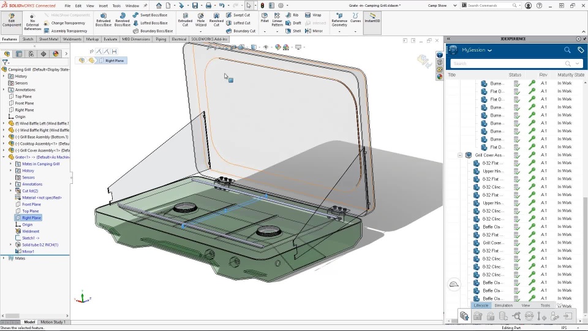
Task: Open the Motion Study 1 tab
Action: [x=53, y=322]
